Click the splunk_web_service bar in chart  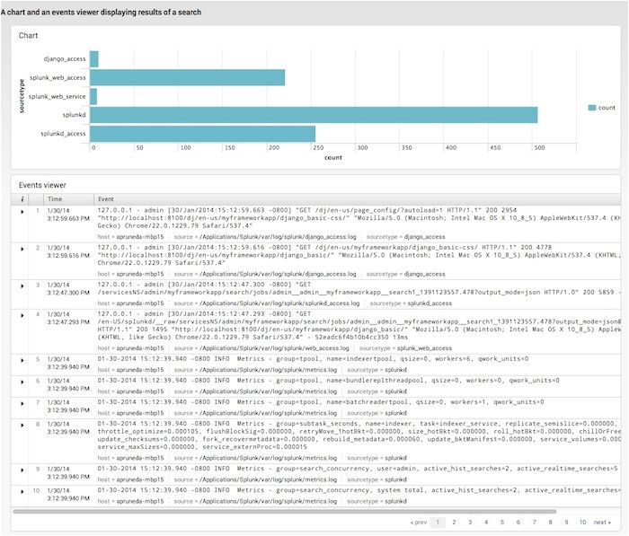93,97
